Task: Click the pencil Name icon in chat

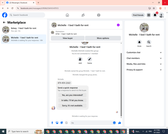Action: tap(90, 59)
